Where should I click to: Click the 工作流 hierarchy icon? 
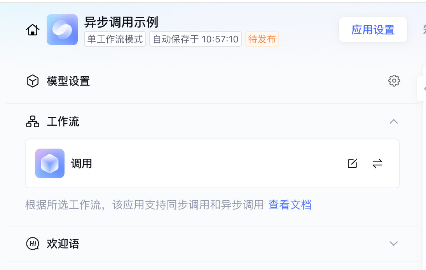pyautogui.click(x=33, y=122)
